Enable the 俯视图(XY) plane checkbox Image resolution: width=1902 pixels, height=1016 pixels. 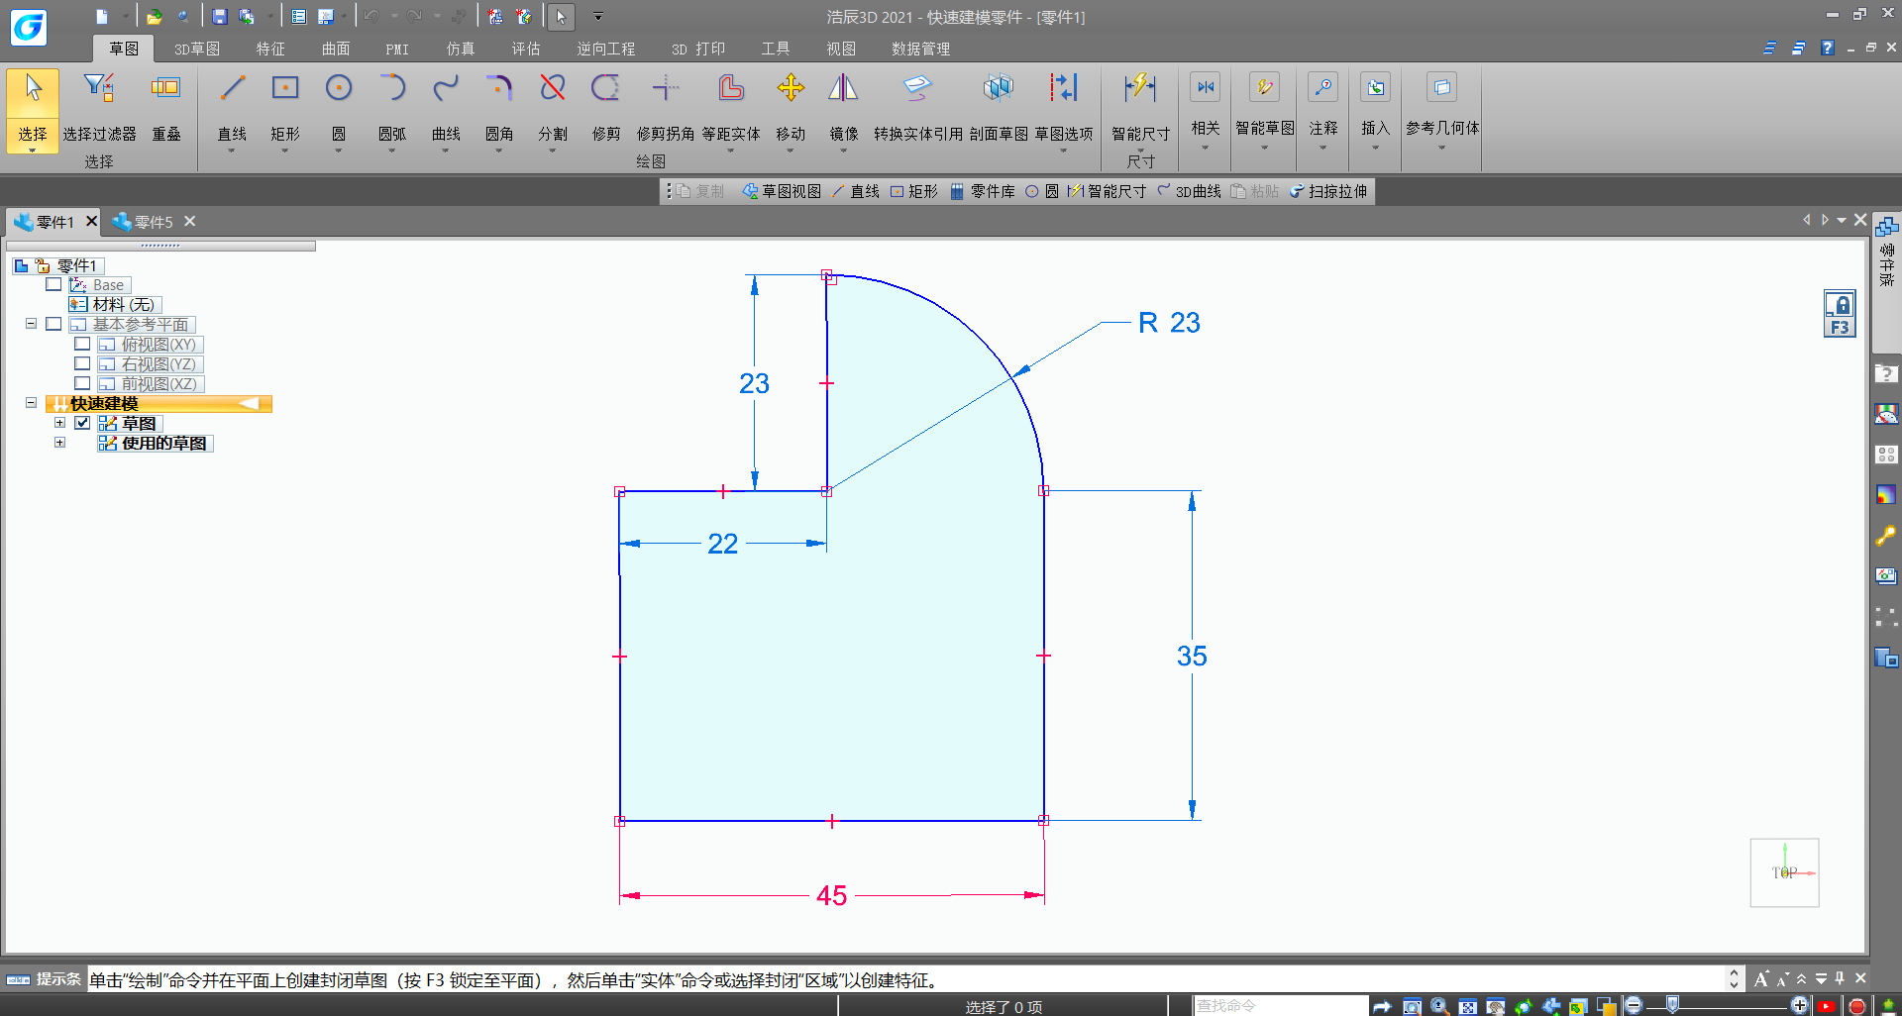coord(82,344)
